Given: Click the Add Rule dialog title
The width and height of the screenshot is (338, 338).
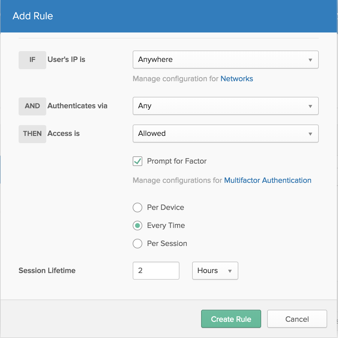Looking at the screenshot, I should [x=33, y=16].
